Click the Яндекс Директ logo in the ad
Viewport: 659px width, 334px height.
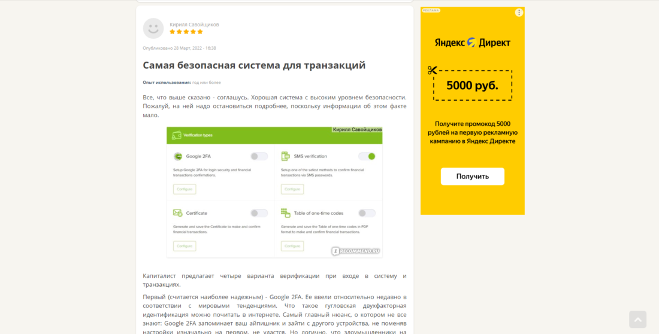click(473, 42)
